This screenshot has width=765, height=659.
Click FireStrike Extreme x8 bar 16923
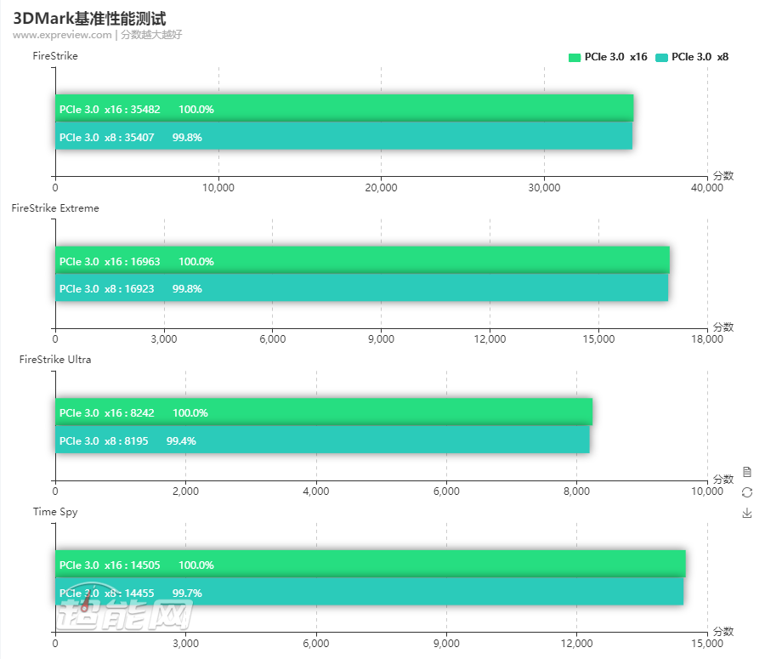[x=362, y=288]
